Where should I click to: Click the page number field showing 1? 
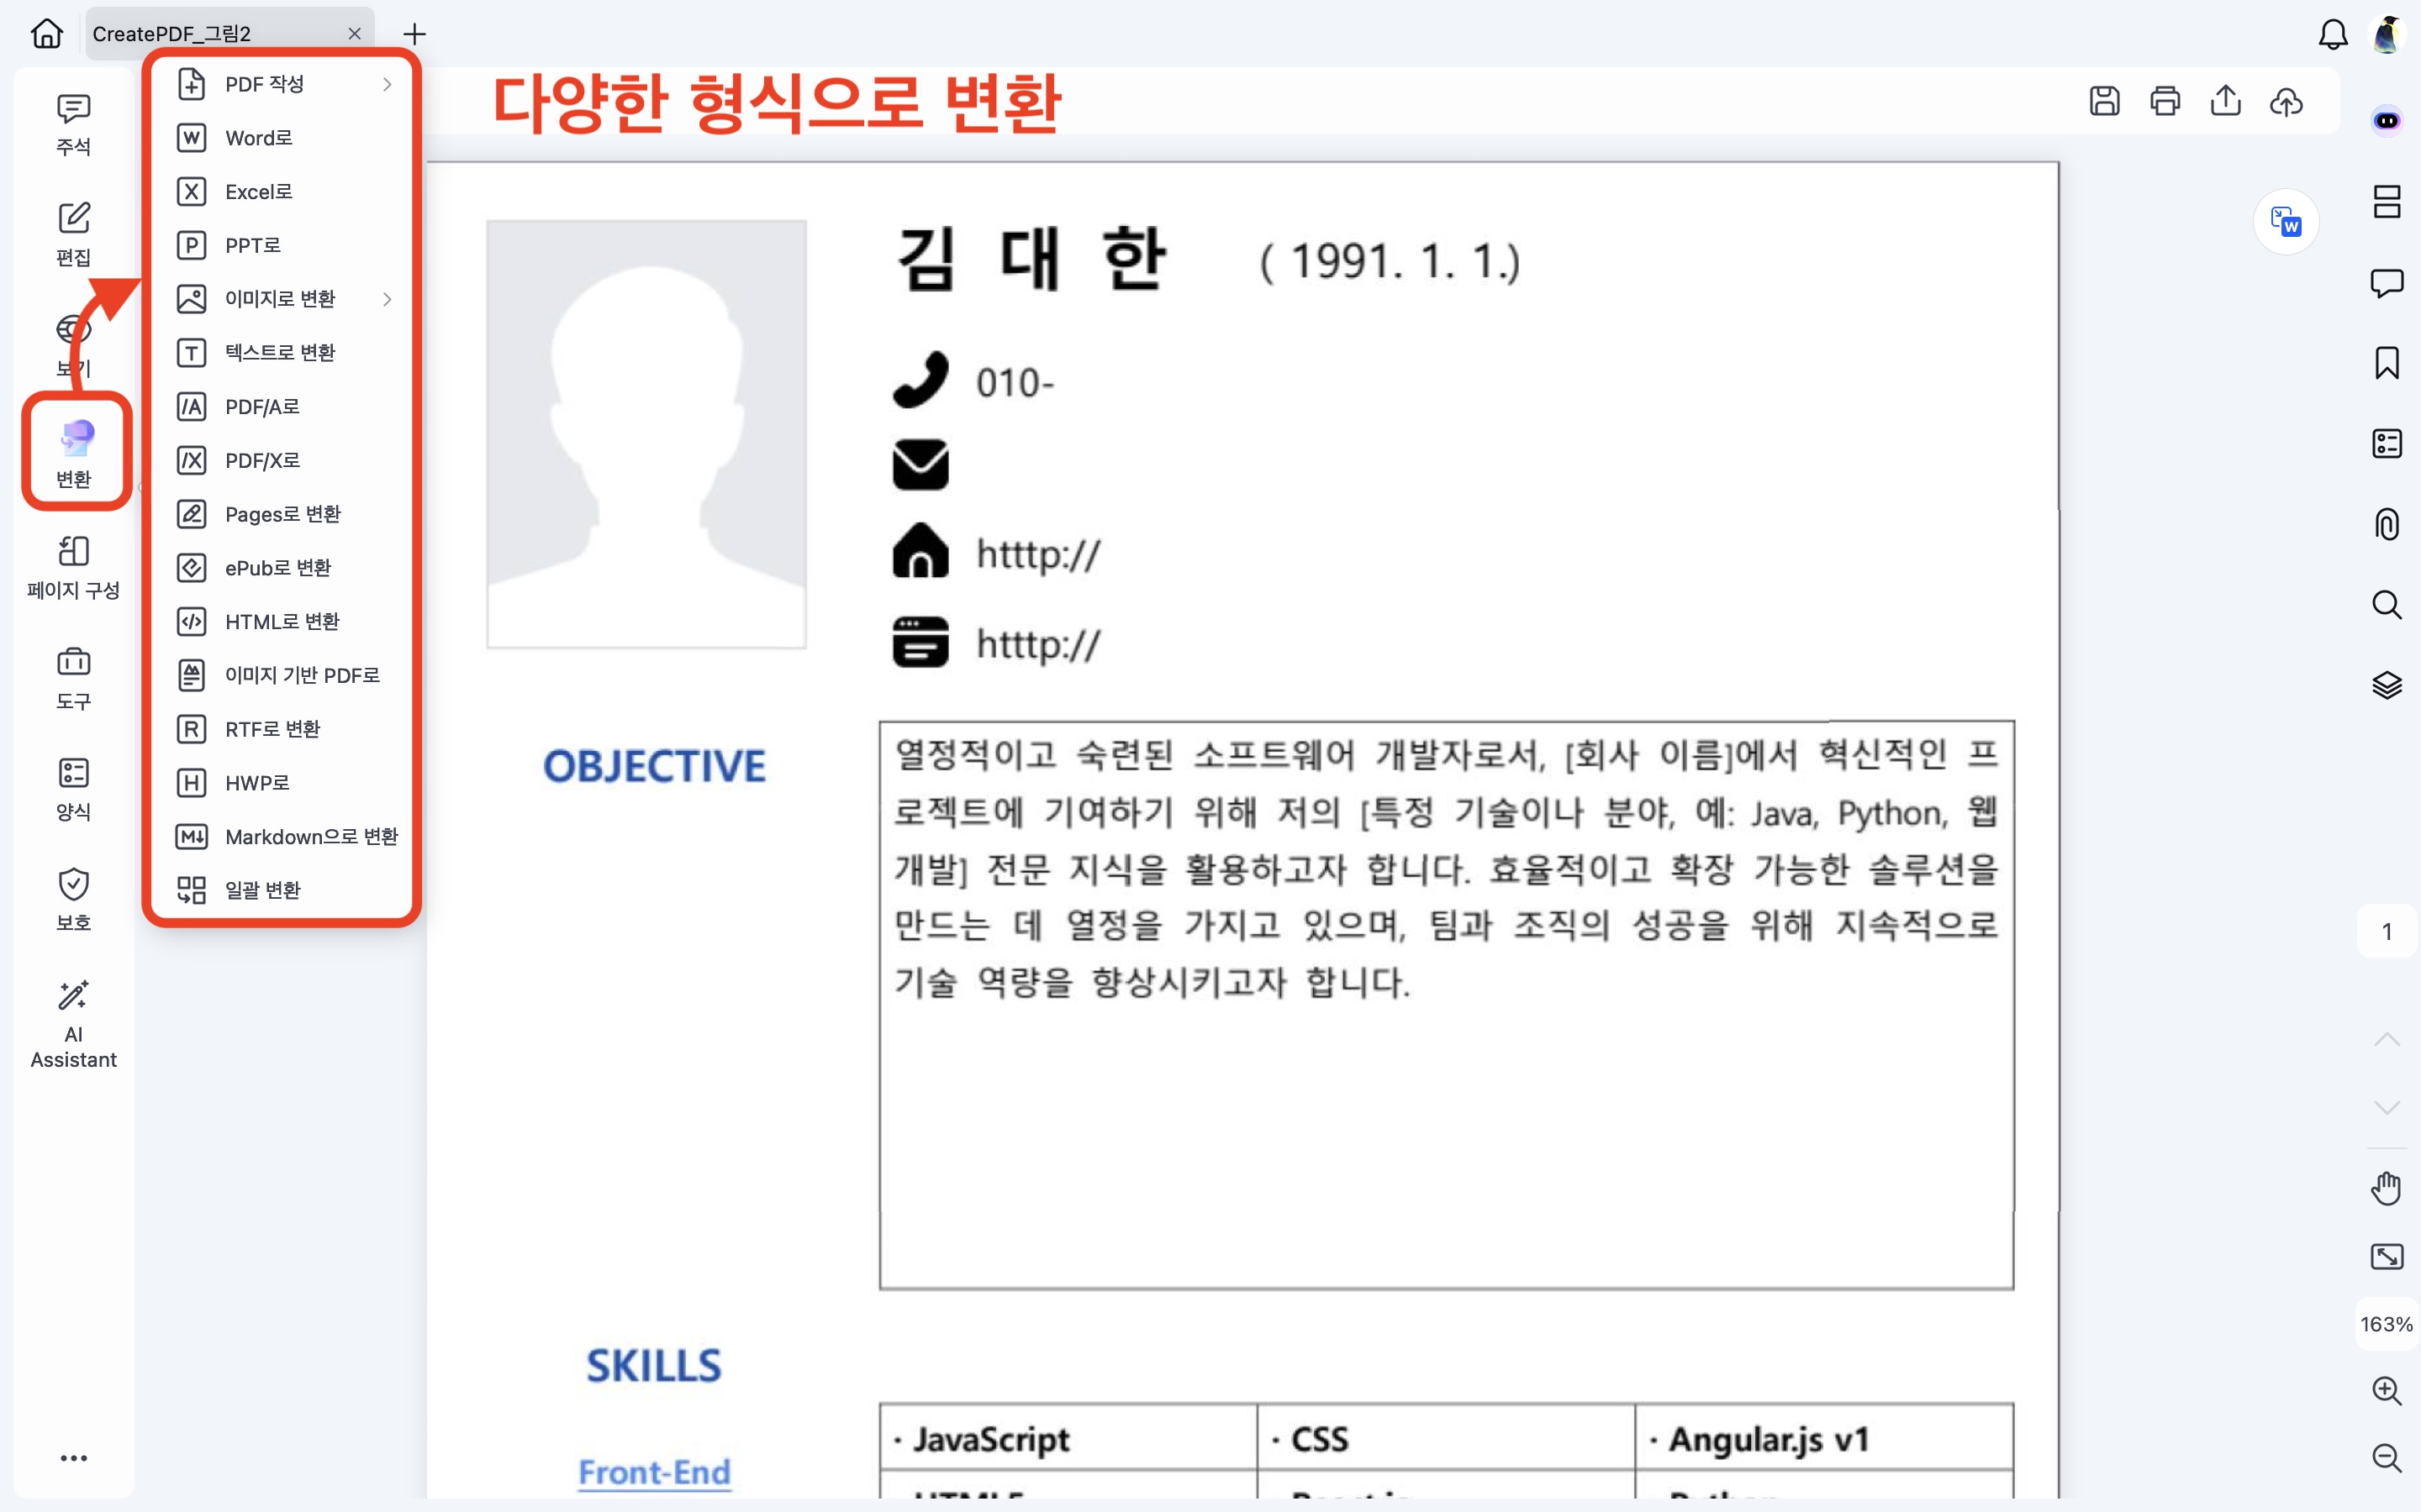(x=2387, y=930)
